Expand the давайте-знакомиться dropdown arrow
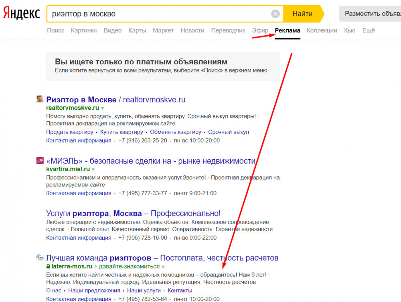This screenshot has width=401, height=302. pos(163,266)
